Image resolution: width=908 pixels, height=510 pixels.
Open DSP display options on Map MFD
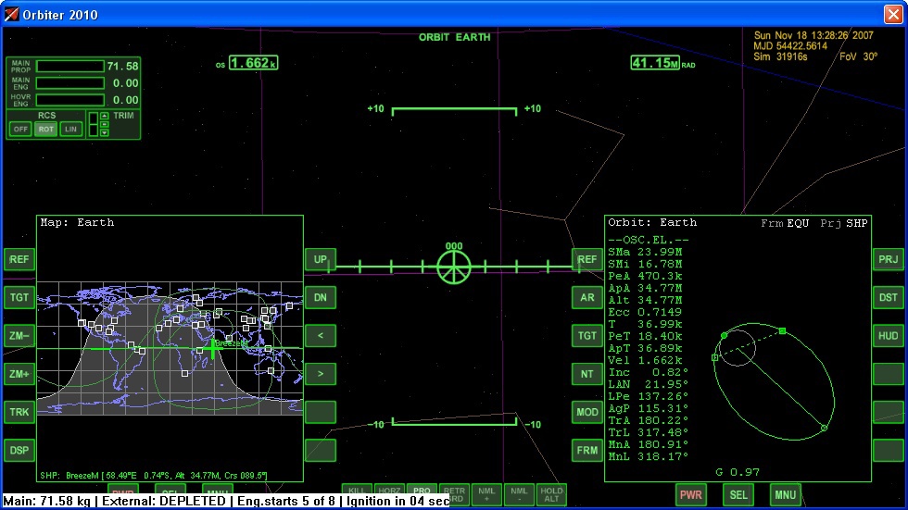point(19,450)
